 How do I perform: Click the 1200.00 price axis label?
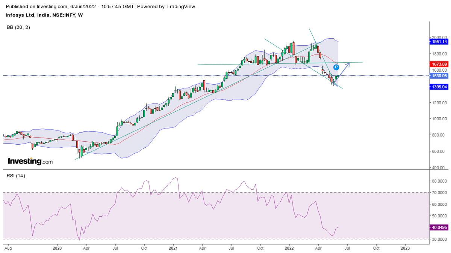pyautogui.click(x=439, y=103)
